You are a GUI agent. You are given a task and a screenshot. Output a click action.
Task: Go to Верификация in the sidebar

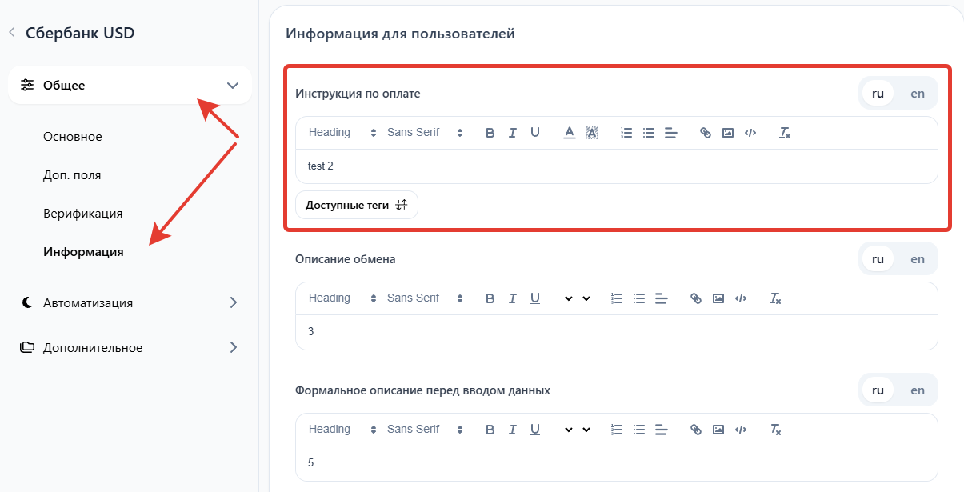[x=82, y=214]
